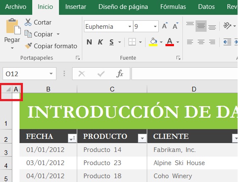This screenshot has height=182, width=238.
Task: Click cell Coho Winery
Action: 193,176
